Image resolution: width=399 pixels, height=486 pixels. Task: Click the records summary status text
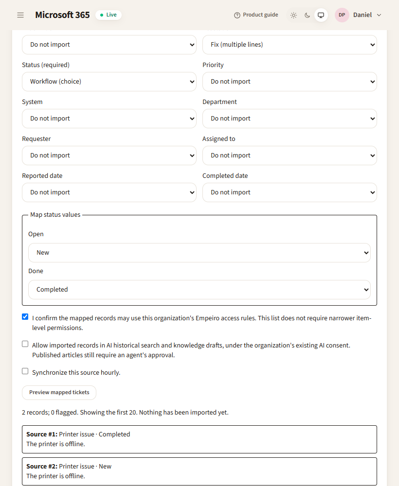tap(125, 412)
